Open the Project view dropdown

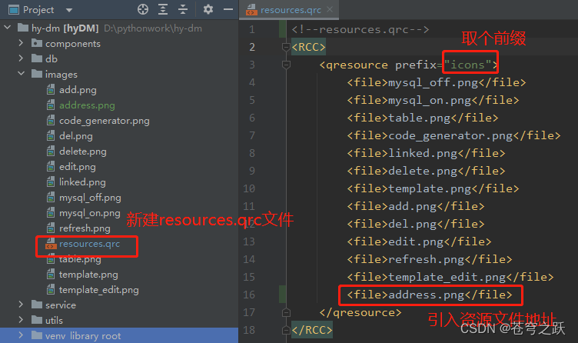pos(69,10)
